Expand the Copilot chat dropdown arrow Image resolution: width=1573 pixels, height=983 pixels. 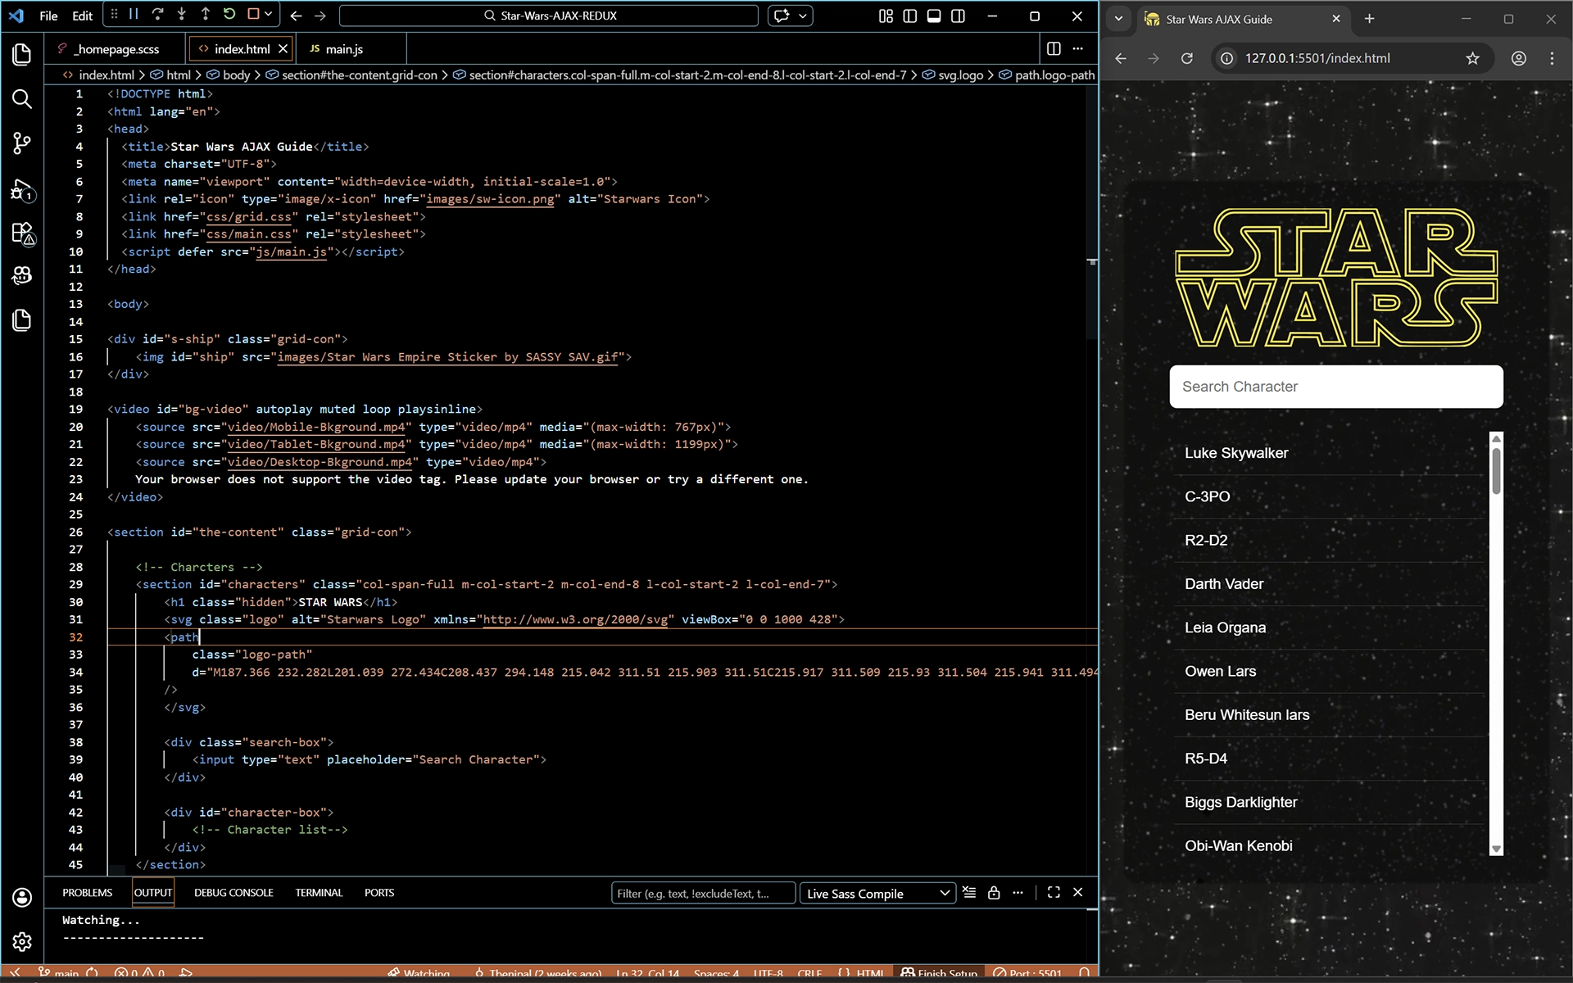click(x=803, y=16)
